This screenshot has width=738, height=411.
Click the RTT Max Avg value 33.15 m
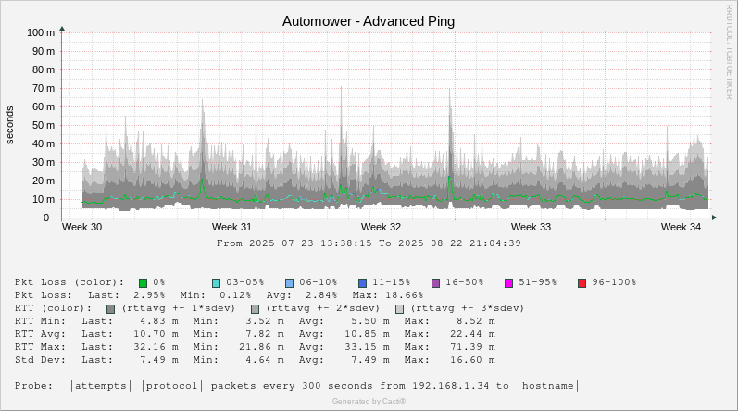(367, 347)
